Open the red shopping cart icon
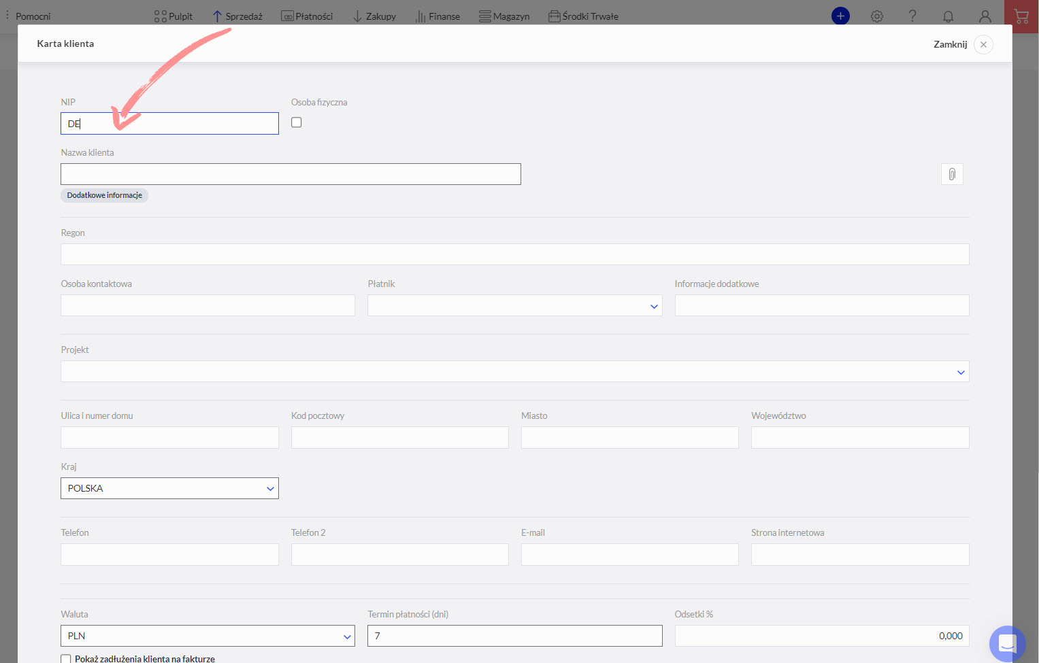1039x663 pixels. point(1021,16)
